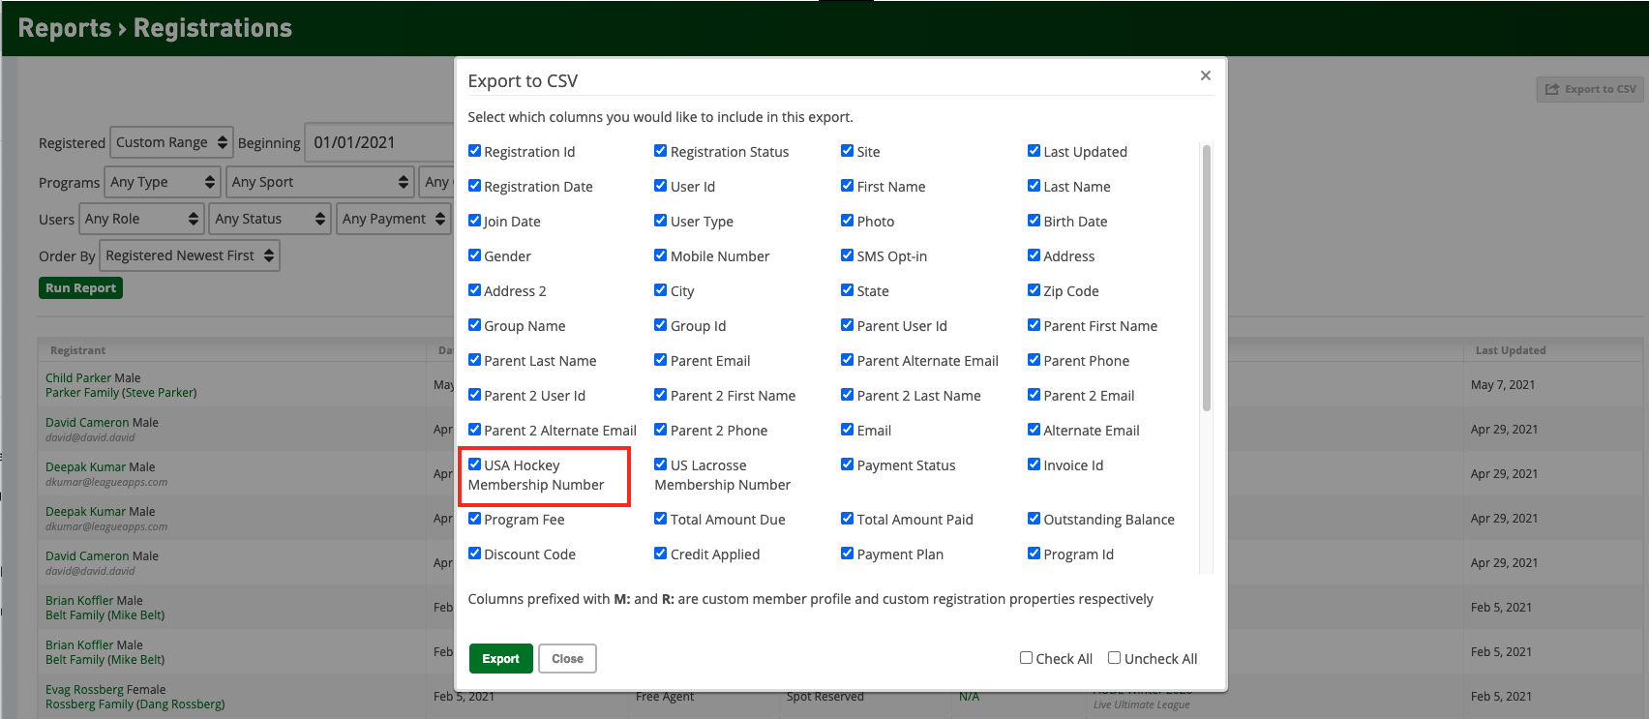
Task: Open the Any Sport dropdown
Action: pos(320,182)
